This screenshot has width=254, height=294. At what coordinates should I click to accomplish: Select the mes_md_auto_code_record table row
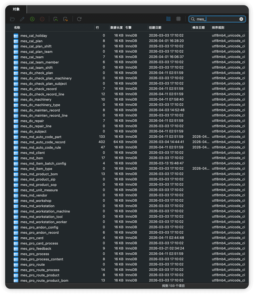click(x=43, y=142)
